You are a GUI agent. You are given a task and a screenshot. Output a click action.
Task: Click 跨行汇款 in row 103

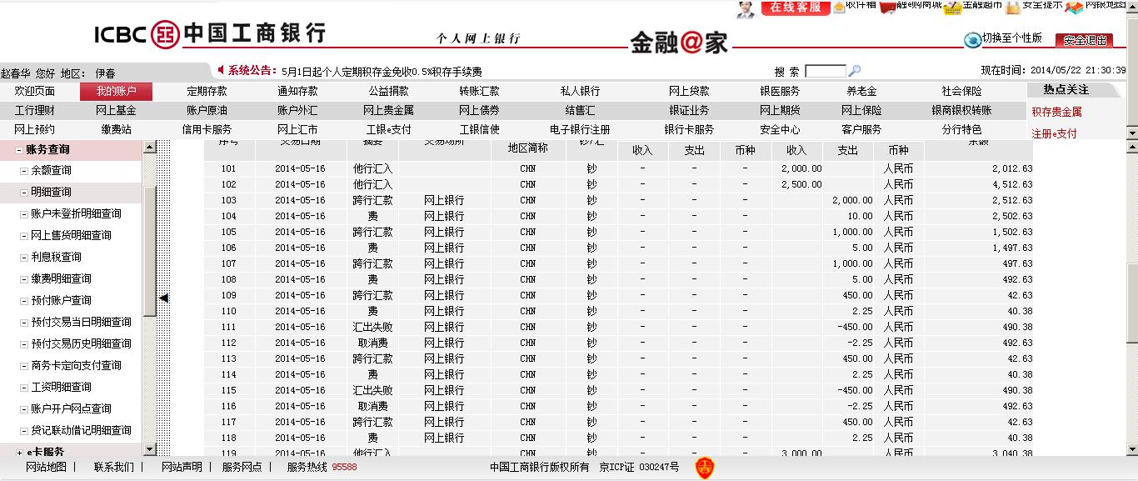372,200
